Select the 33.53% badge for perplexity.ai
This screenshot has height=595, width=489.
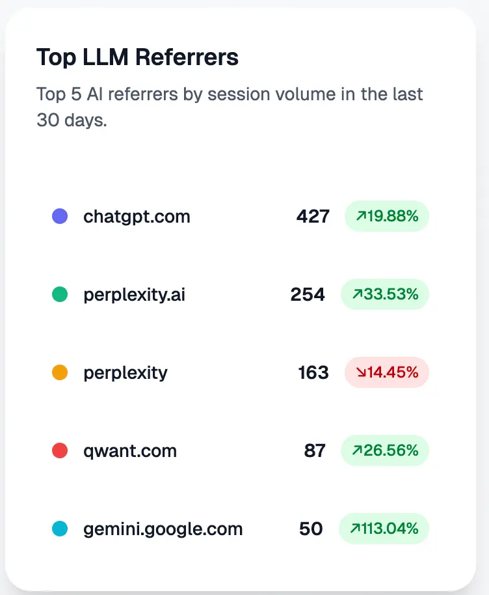point(384,294)
